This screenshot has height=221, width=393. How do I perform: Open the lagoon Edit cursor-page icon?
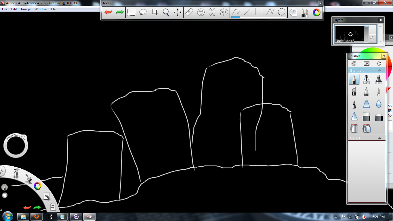pos(47,196)
